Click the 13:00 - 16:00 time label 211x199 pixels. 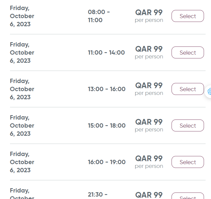coord(106,89)
